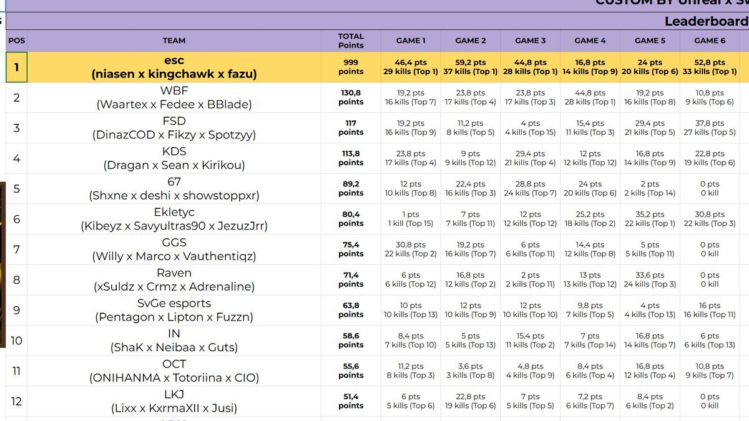Click the FSD team name cell

point(174,128)
